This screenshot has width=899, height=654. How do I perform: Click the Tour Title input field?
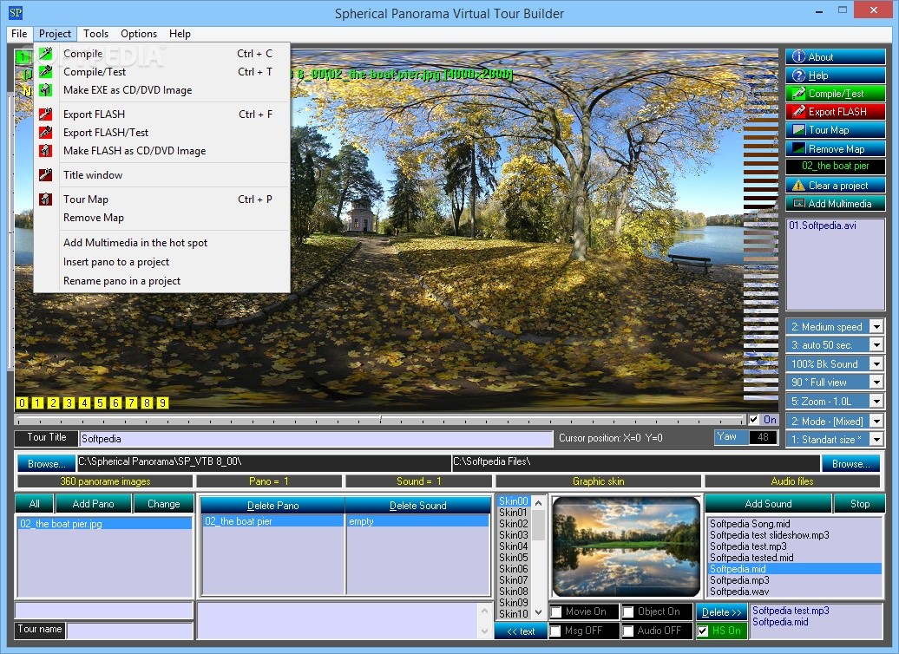click(x=316, y=439)
